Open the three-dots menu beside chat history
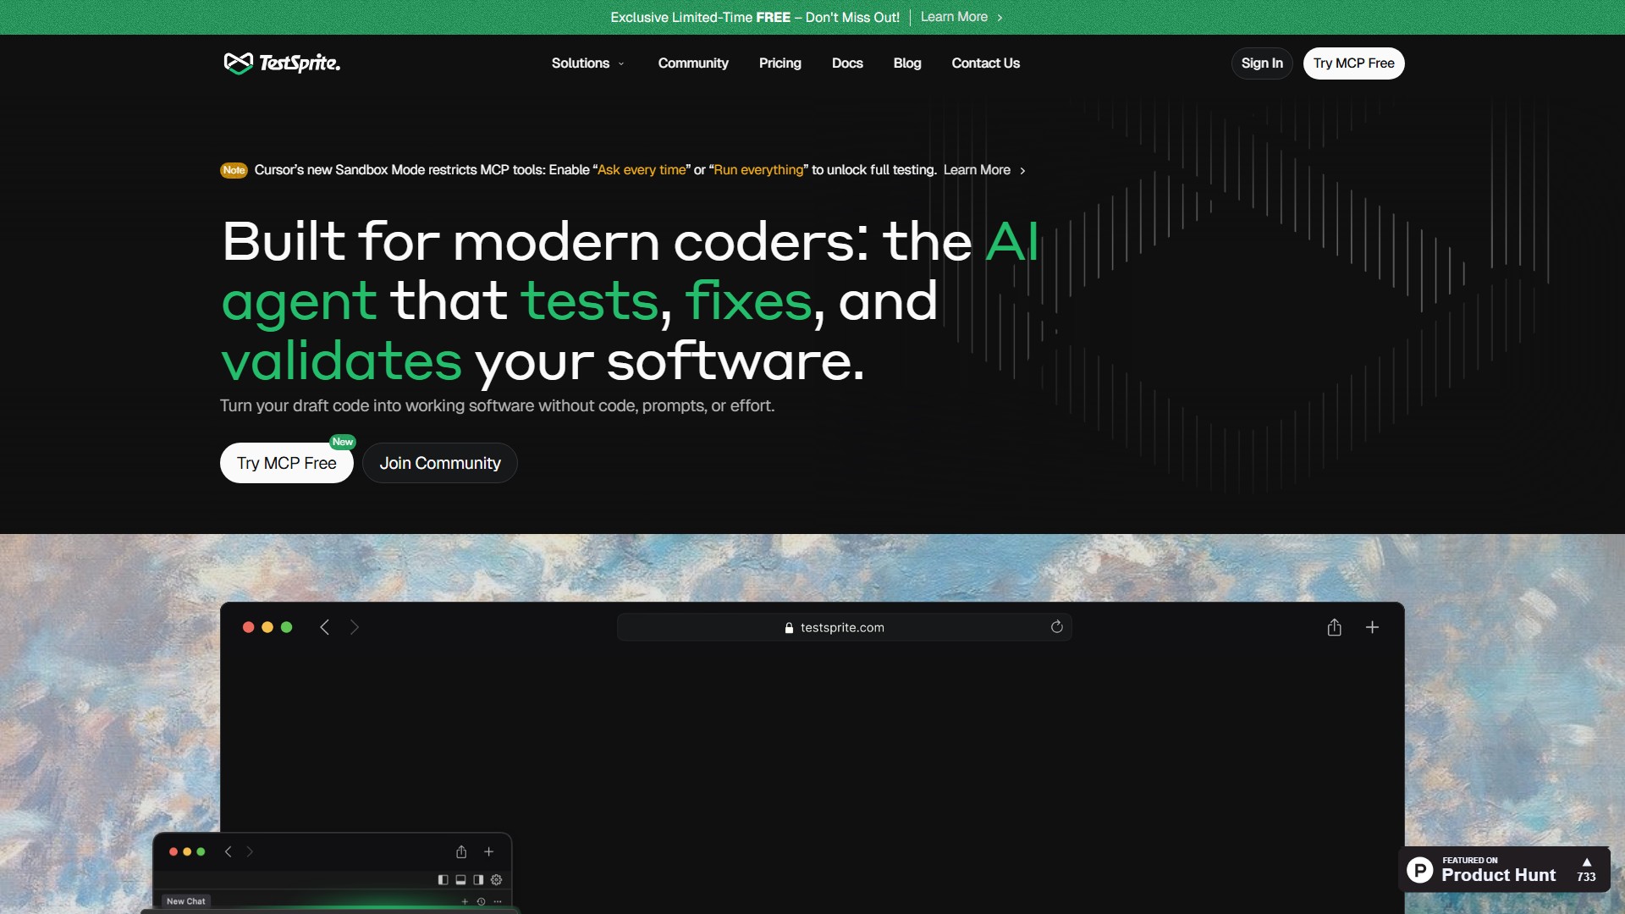The height and width of the screenshot is (914, 1625). pos(498,901)
